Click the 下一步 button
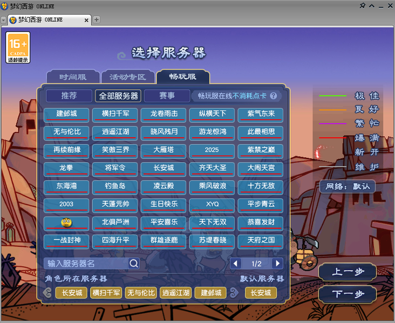Viewport: 395px width, 323px height. point(348,294)
